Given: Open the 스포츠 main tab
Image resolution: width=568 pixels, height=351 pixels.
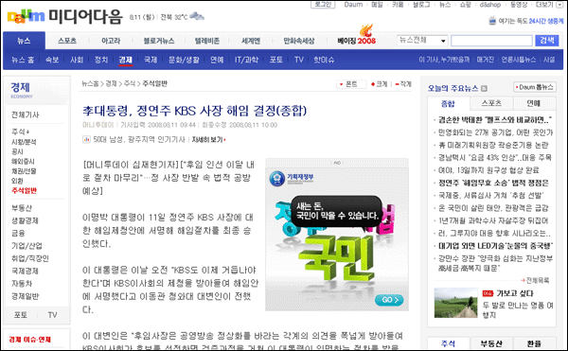Looking at the screenshot, I should (67, 41).
